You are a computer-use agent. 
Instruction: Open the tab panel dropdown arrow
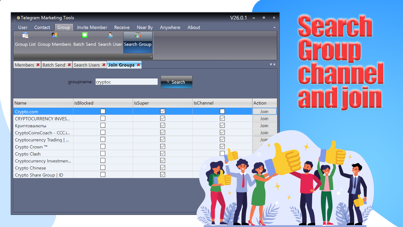click(270, 65)
